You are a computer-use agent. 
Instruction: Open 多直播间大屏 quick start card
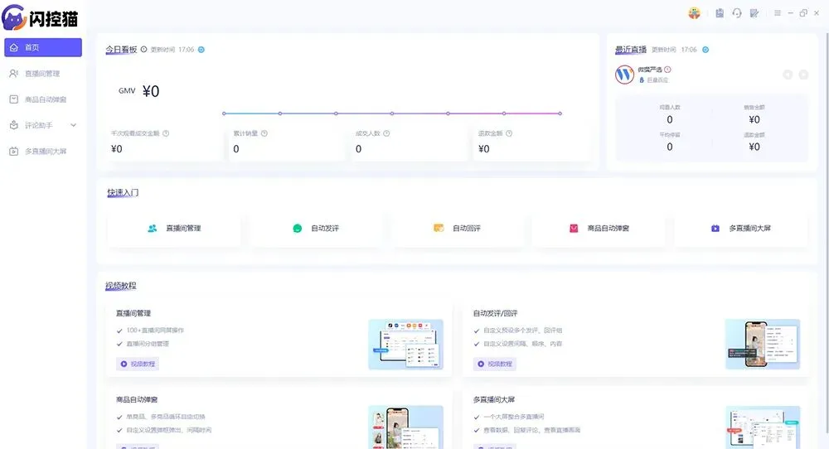(x=741, y=229)
